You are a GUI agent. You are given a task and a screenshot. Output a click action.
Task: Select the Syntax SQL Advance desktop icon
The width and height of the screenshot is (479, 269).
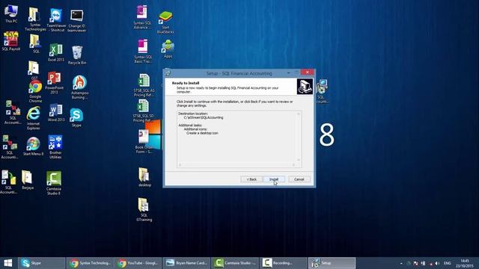point(142,17)
